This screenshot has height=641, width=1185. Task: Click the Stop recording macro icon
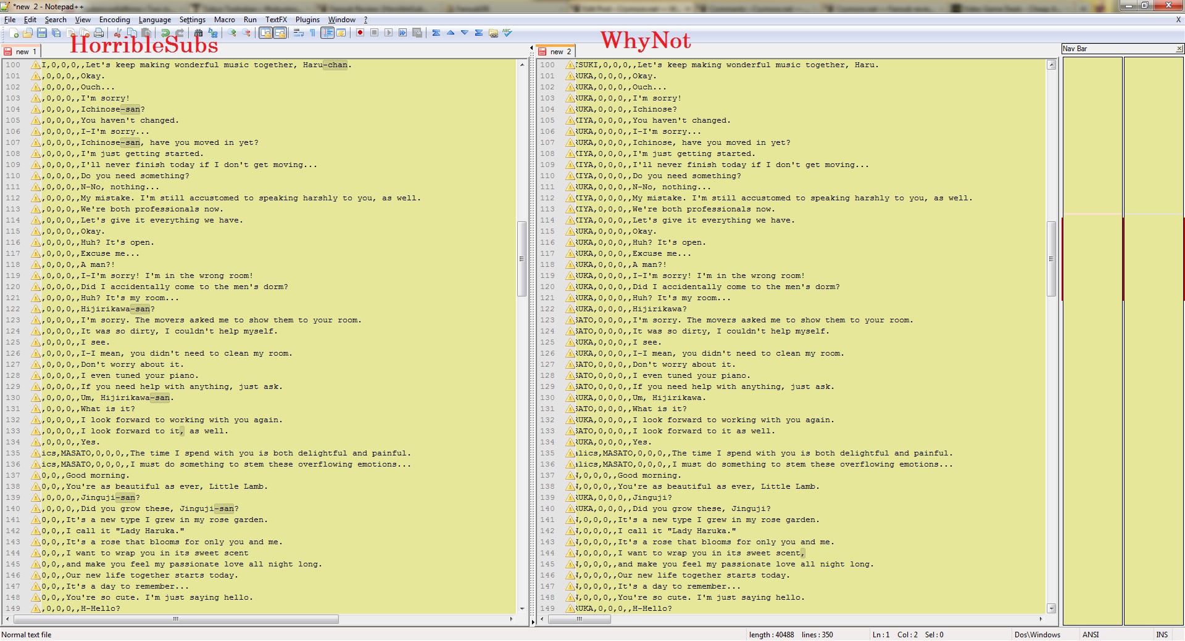(x=374, y=33)
